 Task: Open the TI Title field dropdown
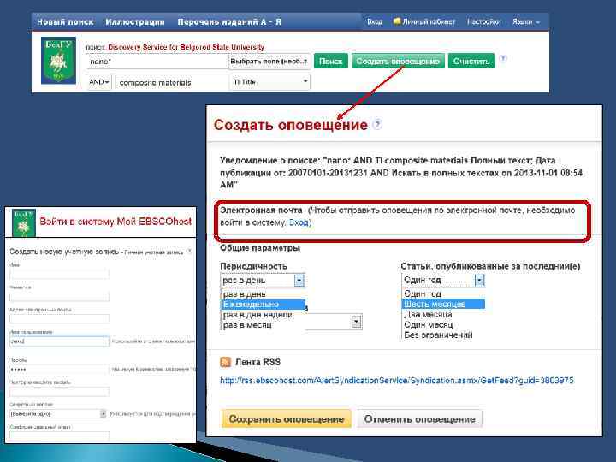click(269, 82)
